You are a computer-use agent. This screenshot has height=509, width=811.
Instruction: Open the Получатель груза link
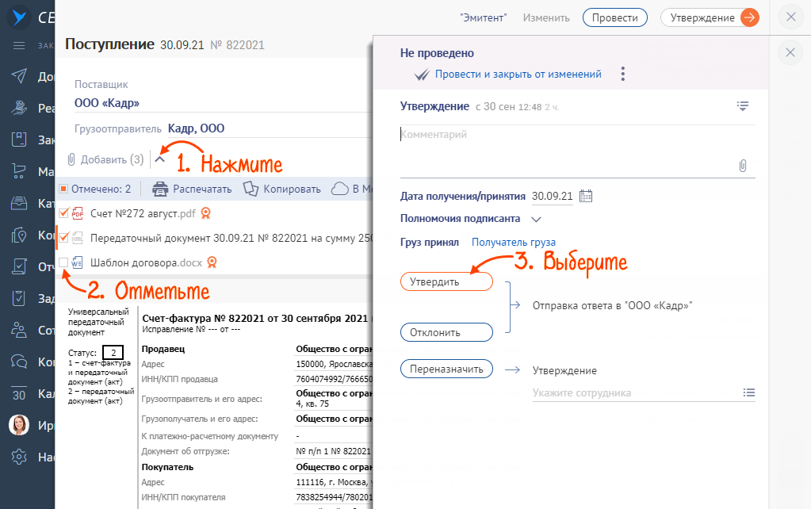click(x=513, y=243)
